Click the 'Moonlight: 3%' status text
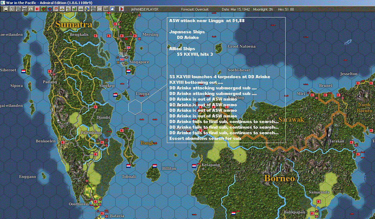Screen dimensions: 375x219 click(262, 9)
